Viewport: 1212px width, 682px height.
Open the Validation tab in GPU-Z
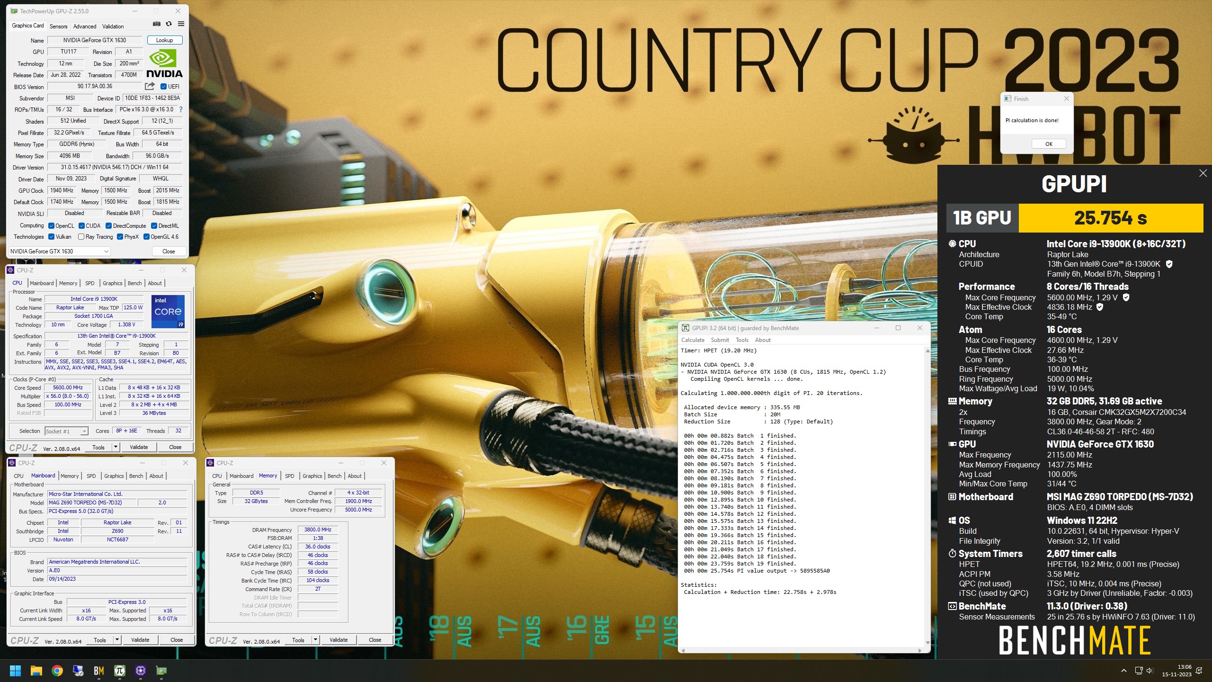tap(113, 27)
